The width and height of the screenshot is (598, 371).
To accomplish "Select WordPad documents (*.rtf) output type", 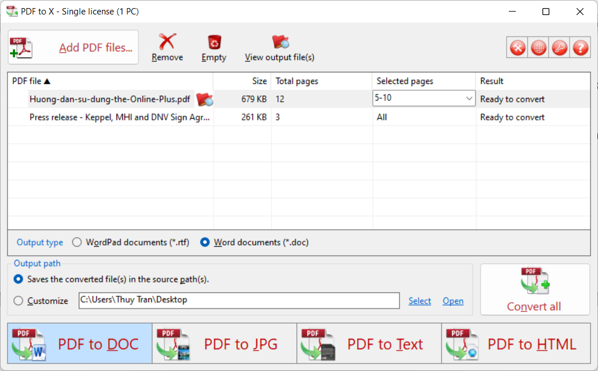I will point(77,242).
